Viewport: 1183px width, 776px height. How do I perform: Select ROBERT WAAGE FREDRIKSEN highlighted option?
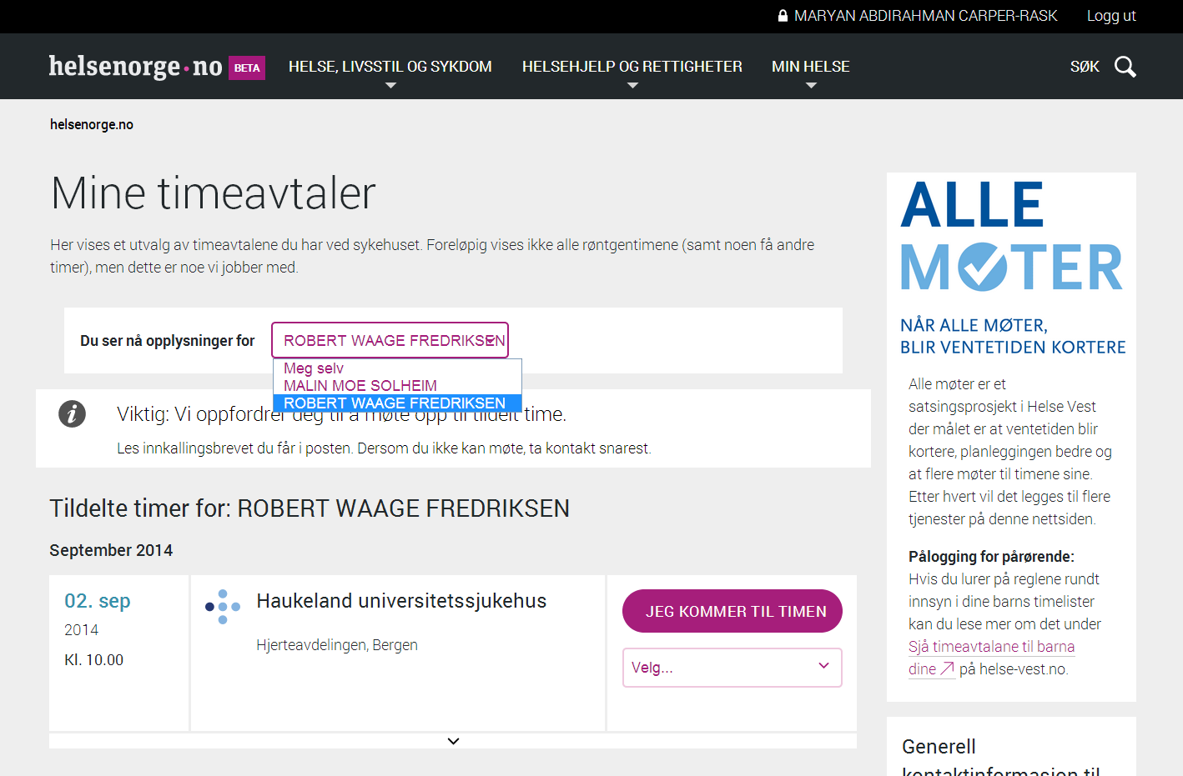click(x=397, y=403)
